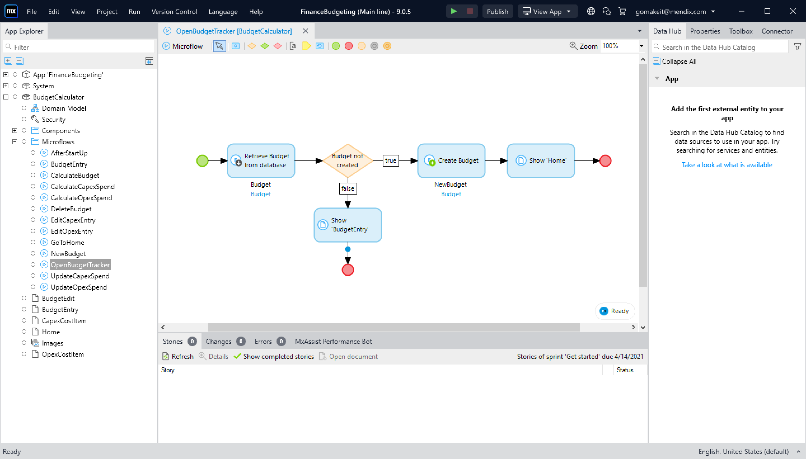
Task: Insert an annotation into the microflow
Action: 293,46
